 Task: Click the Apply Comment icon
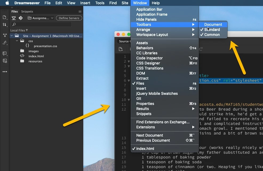(5, 54)
